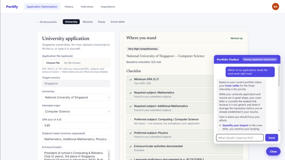The image size is (285, 160).
Task: Expand the University dropdown
Action: click(x=76, y=97)
